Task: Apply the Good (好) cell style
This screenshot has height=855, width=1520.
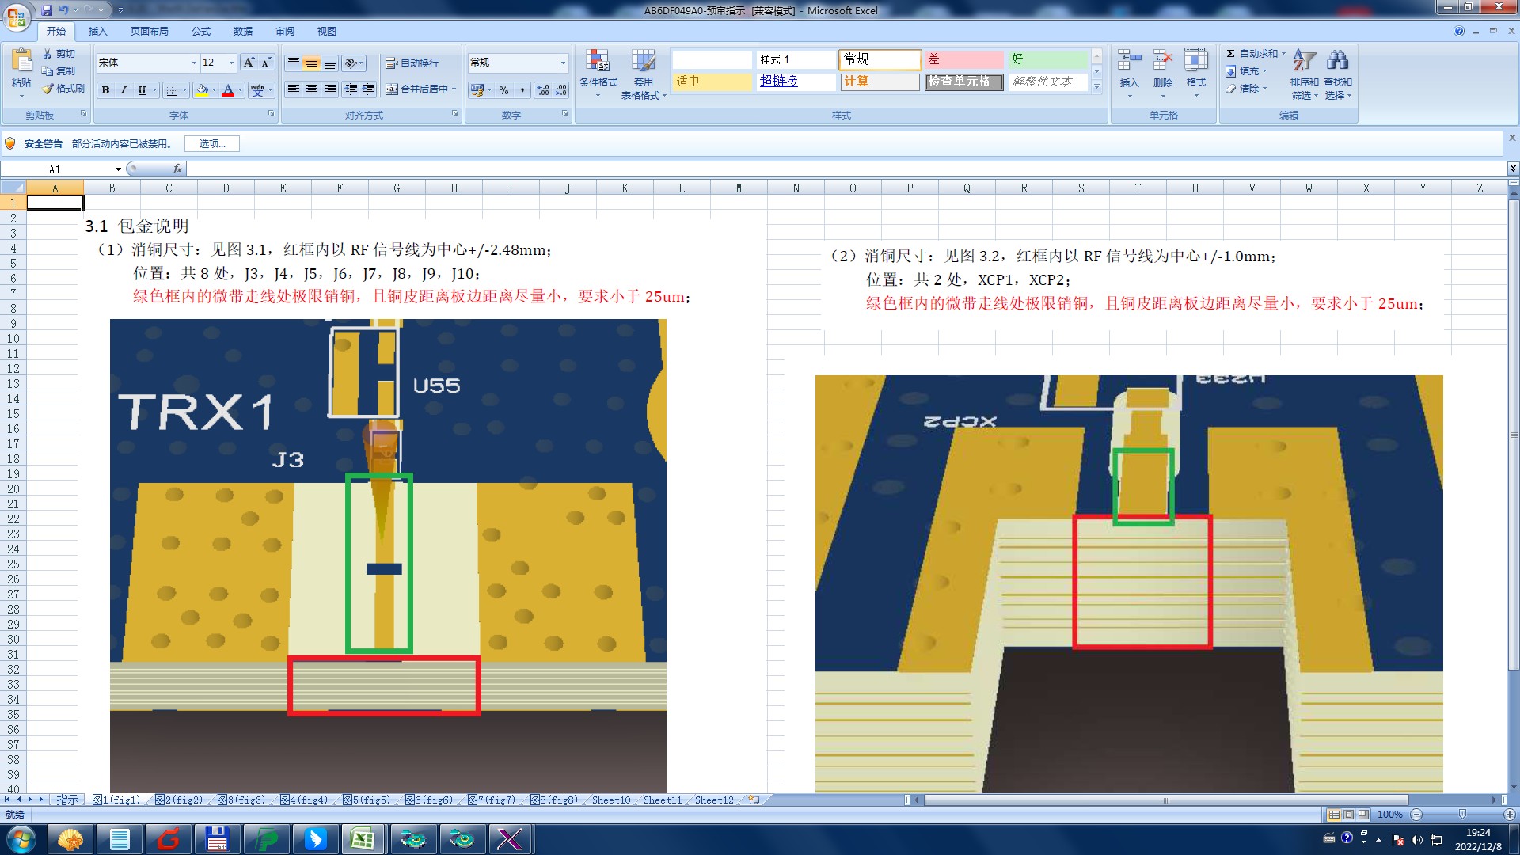Action: point(1047,59)
